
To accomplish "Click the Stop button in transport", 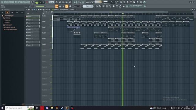I will click(x=43, y=2).
